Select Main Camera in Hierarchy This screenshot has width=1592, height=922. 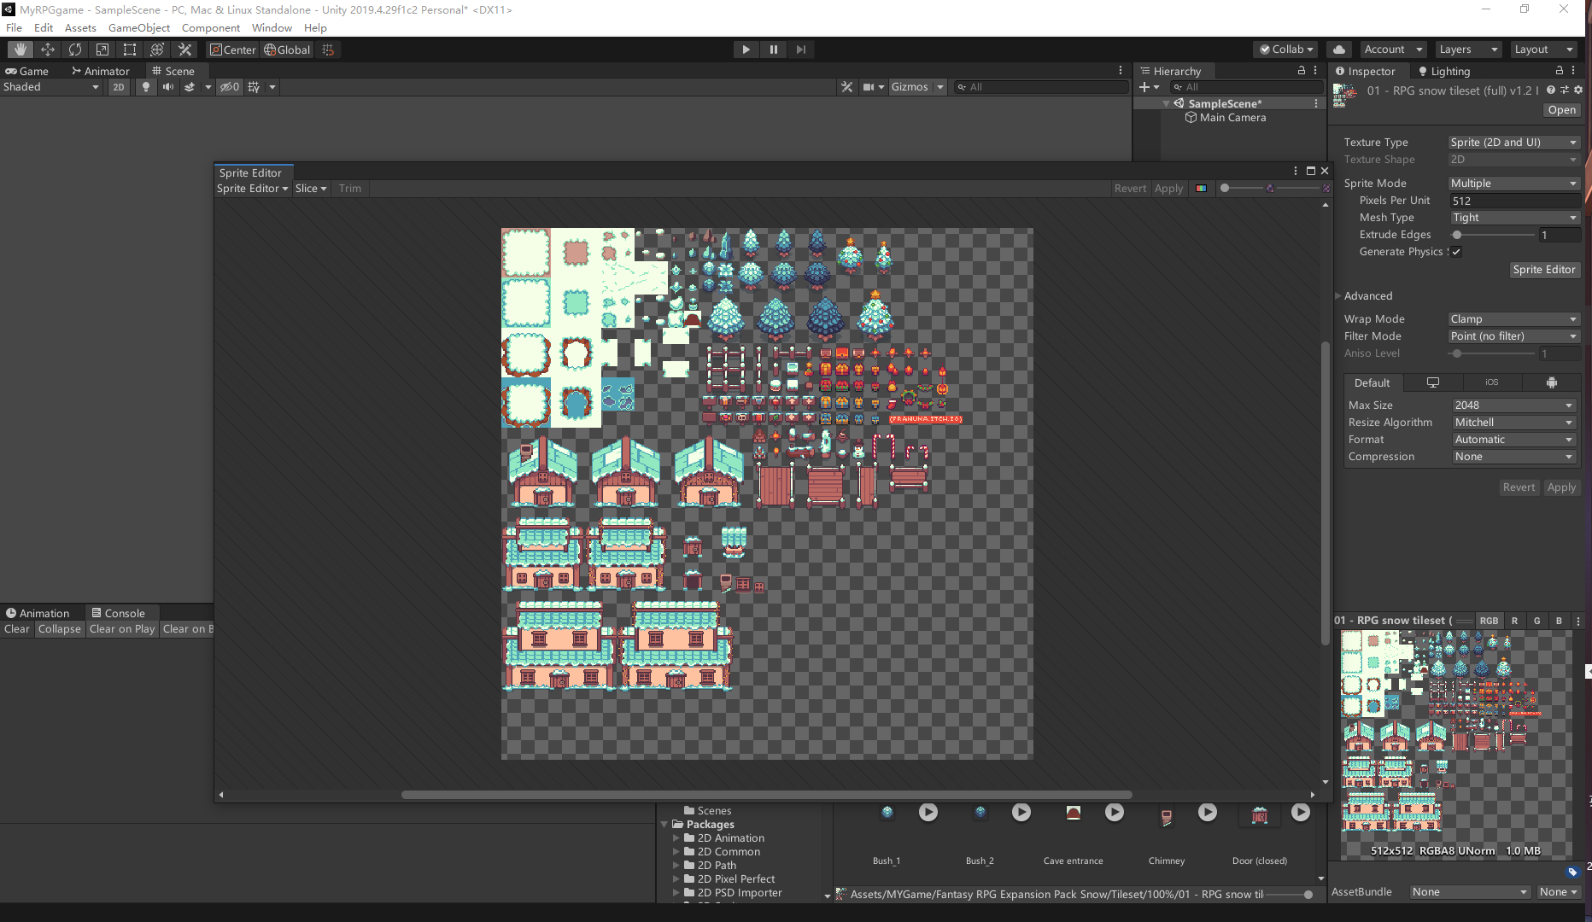[x=1232, y=118]
